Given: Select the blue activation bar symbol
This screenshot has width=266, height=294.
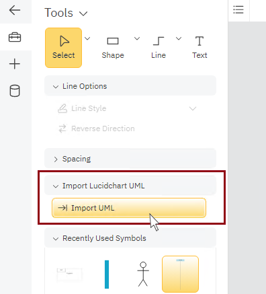Looking at the screenshot, I should [x=107, y=274].
